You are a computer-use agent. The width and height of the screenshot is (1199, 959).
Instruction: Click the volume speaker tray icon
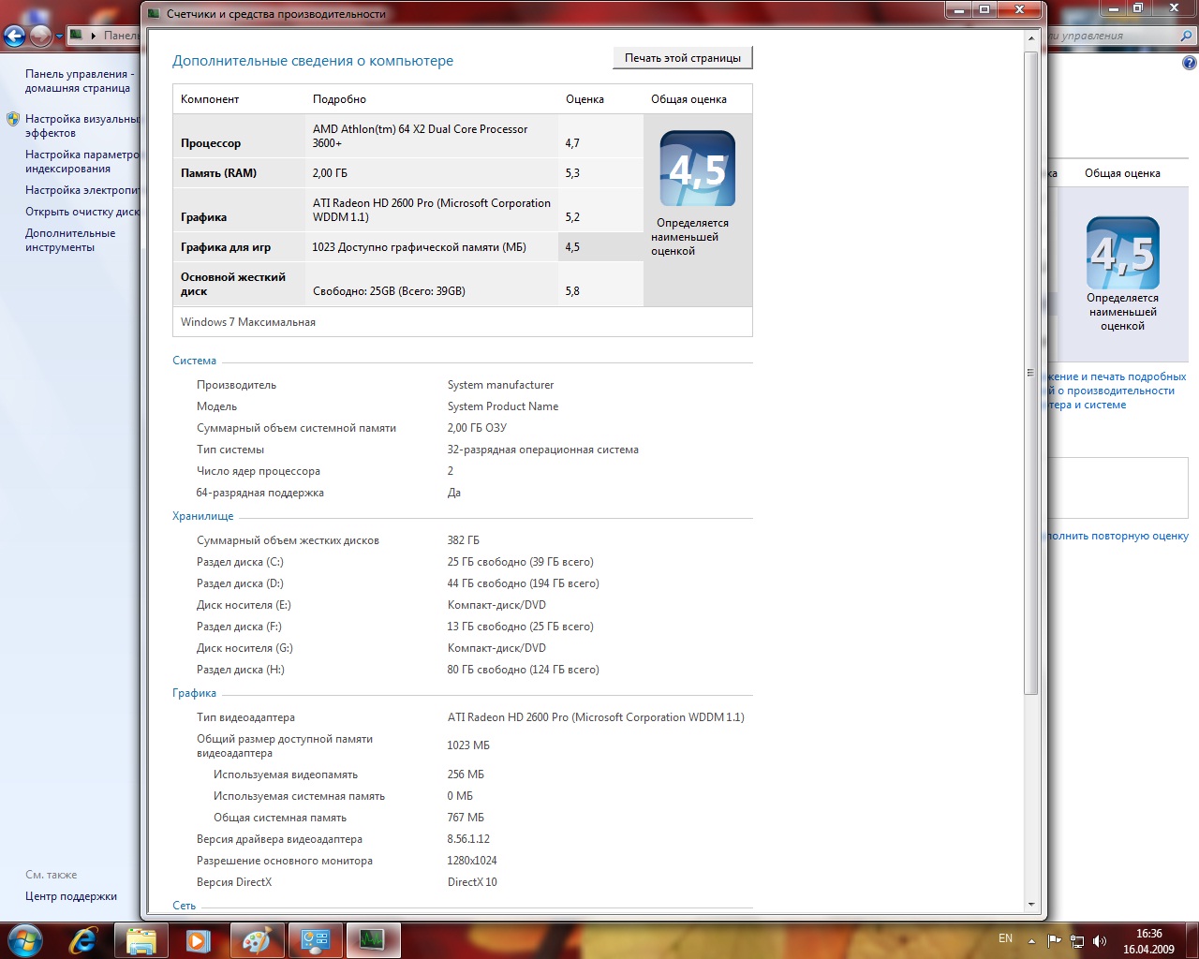click(x=1100, y=940)
